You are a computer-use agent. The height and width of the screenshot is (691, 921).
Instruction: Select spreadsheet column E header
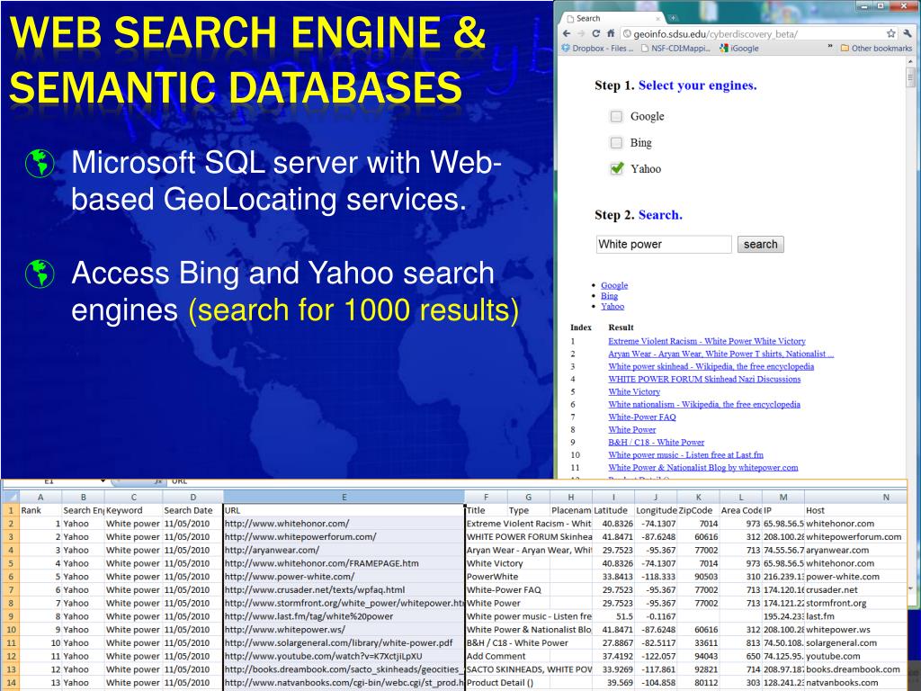click(344, 497)
